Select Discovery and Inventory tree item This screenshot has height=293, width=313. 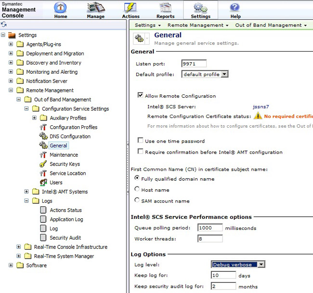coord(54,63)
